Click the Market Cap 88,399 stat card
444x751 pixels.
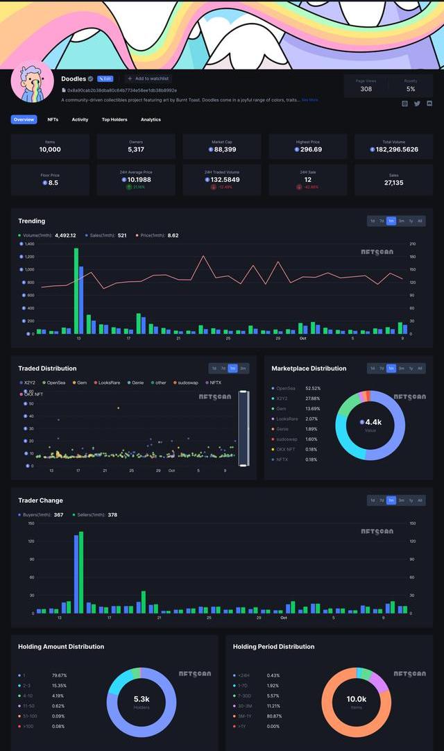tap(222, 146)
